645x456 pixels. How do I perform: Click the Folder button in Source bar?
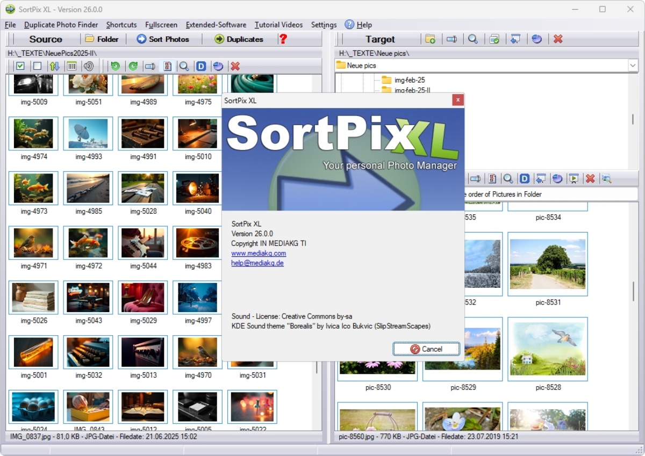click(102, 39)
